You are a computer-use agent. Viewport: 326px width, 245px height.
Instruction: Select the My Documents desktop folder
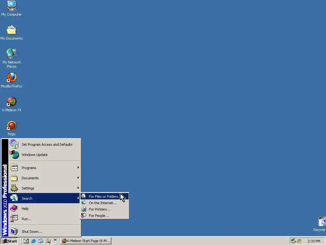pyautogui.click(x=11, y=33)
